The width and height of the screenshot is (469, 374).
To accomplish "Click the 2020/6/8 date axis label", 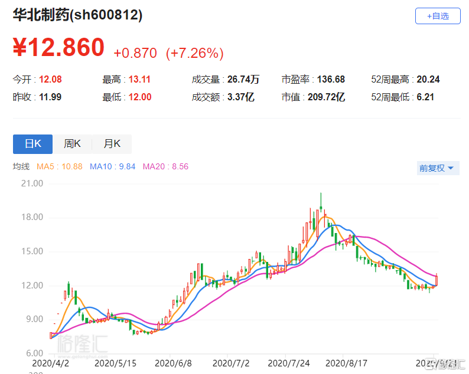I will tap(173, 363).
